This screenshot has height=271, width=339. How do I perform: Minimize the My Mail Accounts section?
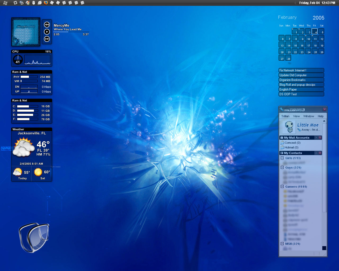(x=316, y=138)
